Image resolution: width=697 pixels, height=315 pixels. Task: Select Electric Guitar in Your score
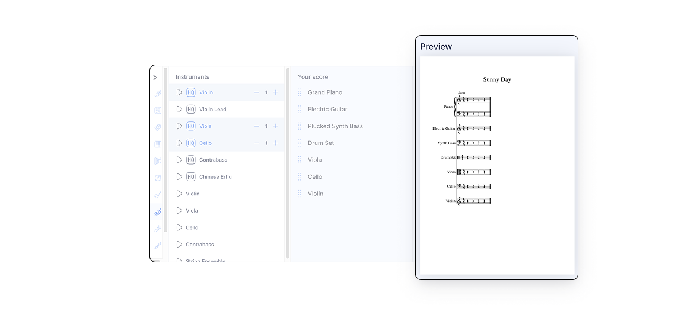(x=327, y=110)
